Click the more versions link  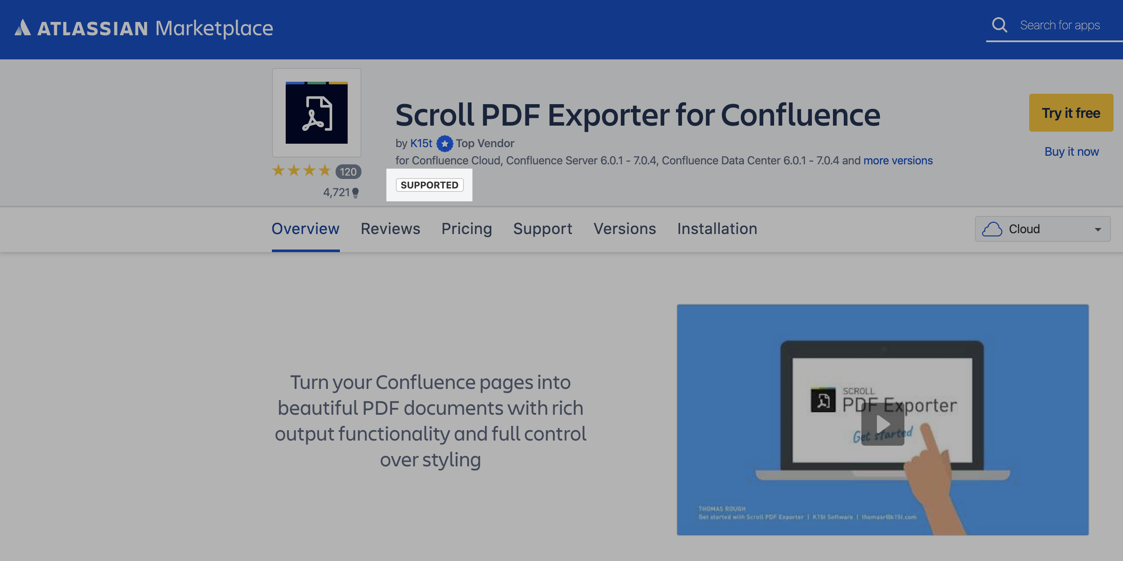[898, 161]
